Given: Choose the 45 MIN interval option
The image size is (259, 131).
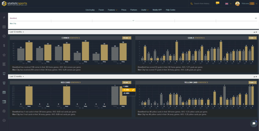Looking at the screenshot, I should click(x=126, y=93).
